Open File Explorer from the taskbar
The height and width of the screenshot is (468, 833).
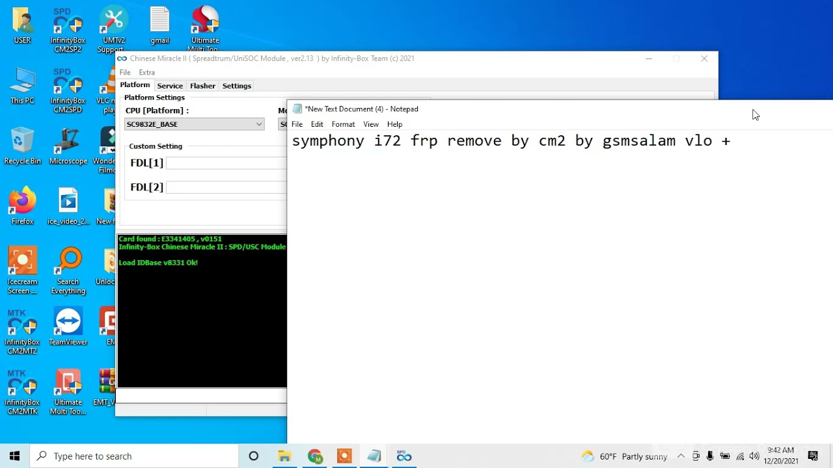click(284, 456)
